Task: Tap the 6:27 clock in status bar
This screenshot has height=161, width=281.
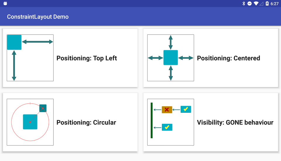Action: pos(275,4)
